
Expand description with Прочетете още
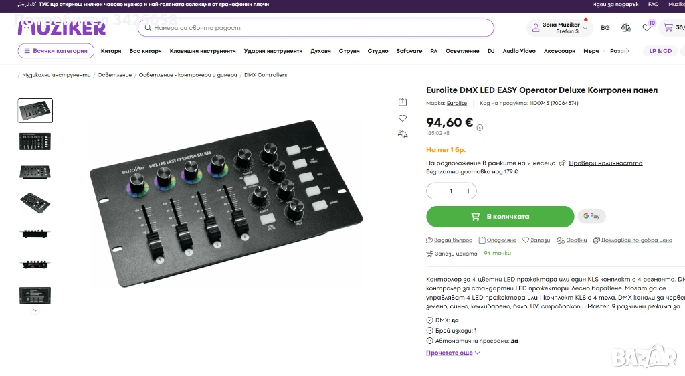point(453,353)
